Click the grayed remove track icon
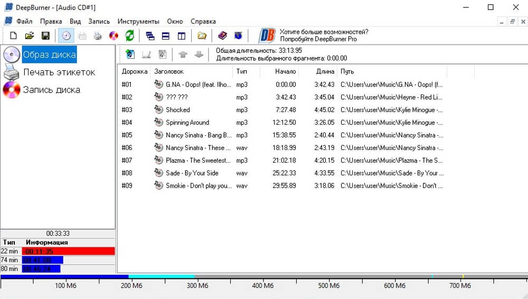Screen dimensions: 528x299 163,54
